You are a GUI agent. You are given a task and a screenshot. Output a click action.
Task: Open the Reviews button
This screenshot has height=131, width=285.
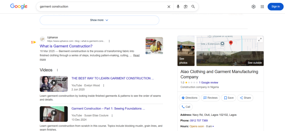coord(210,98)
